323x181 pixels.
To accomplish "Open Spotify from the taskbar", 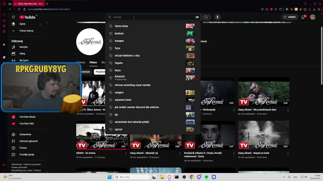I will coord(206,177).
